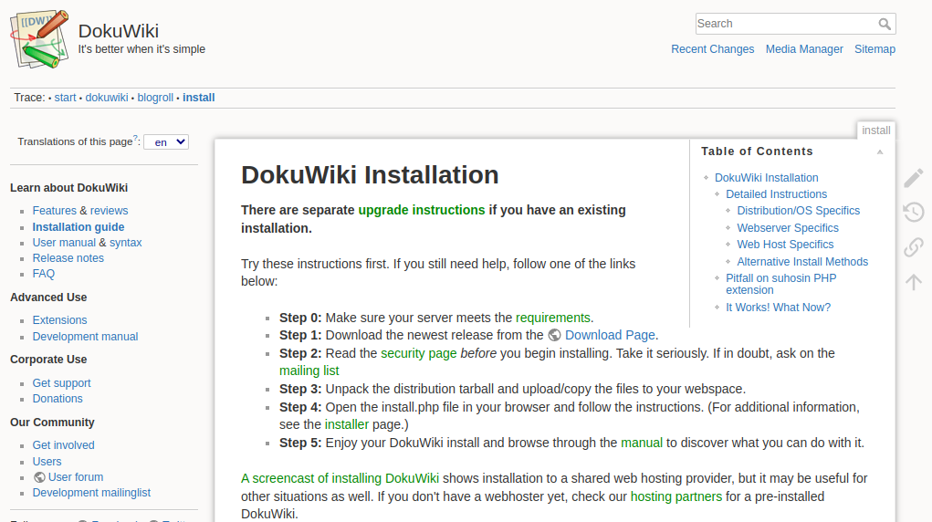The height and width of the screenshot is (522, 932).
Task: Open Users sidebar link
Action: [47, 462]
